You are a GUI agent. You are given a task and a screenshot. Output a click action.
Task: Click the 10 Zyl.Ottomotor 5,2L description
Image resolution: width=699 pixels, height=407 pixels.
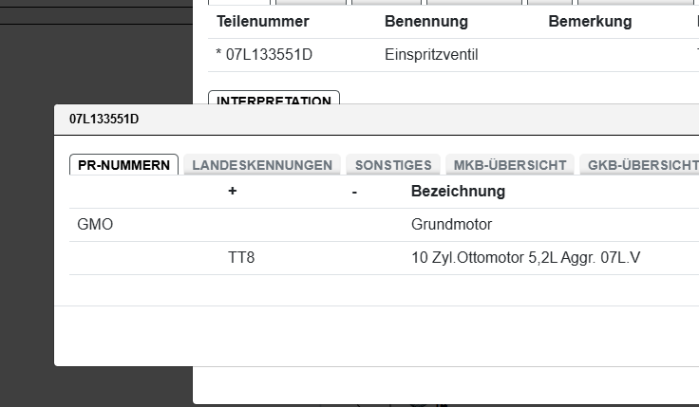tap(525, 257)
